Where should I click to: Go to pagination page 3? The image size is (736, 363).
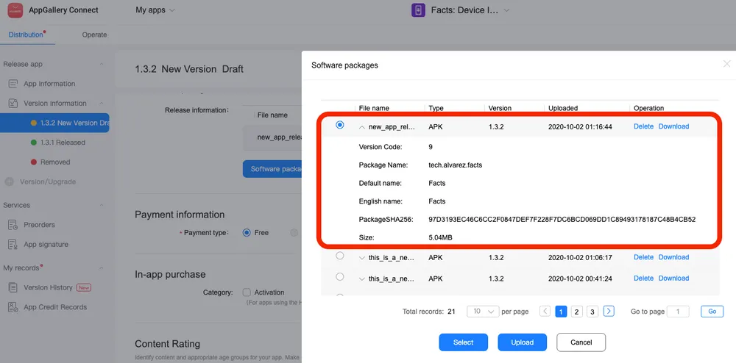tap(592, 312)
